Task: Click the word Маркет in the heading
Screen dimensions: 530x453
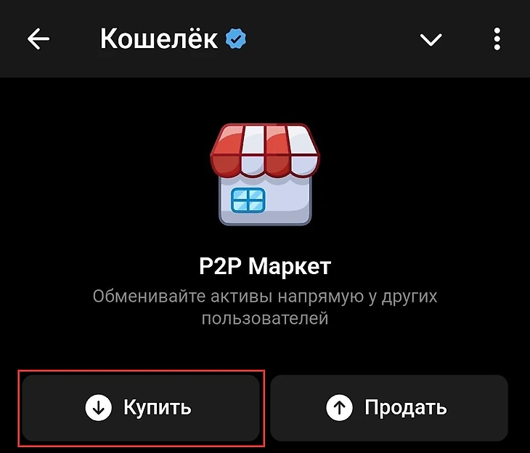Action: pyautogui.click(x=290, y=266)
